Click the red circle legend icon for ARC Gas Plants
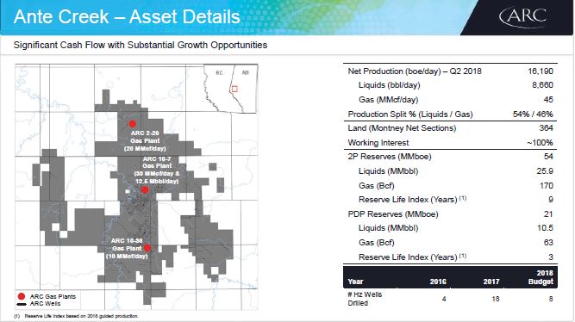Image resolution: width=575 pixels, height=322 pixels. pyautogui.click(x=22, y=296)
